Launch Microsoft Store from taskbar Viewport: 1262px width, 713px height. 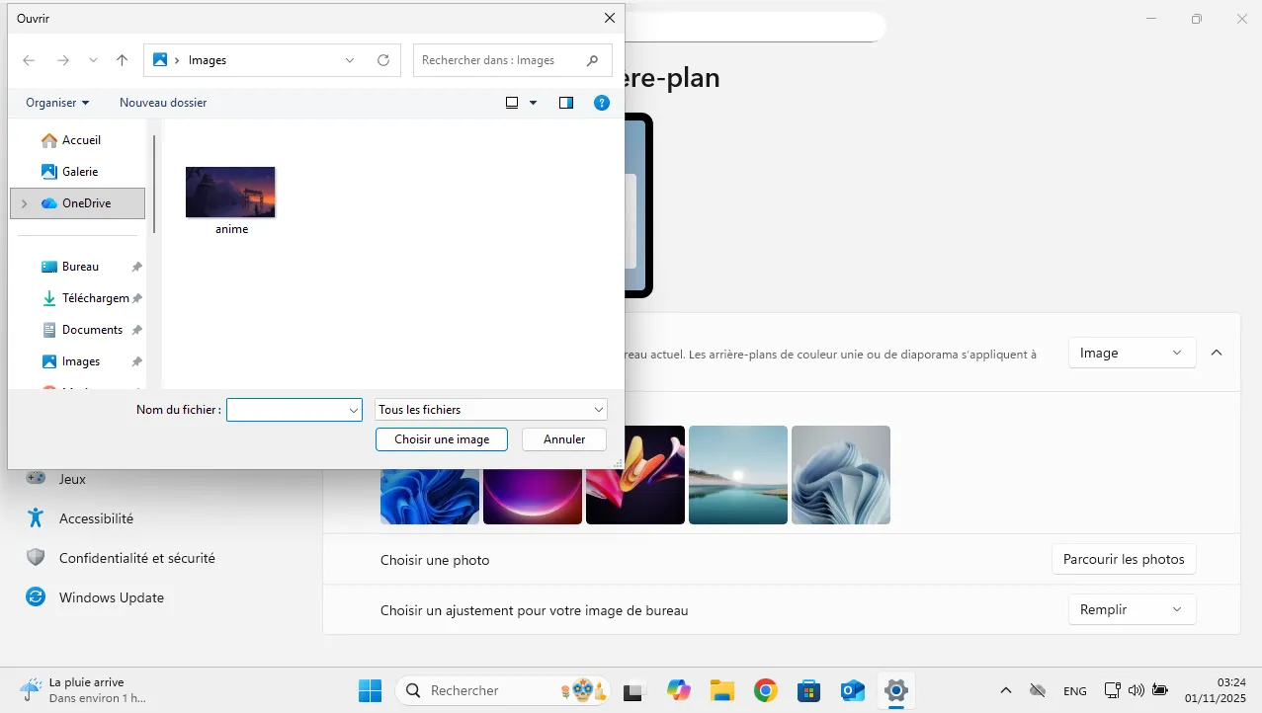(x=808, y=690)
